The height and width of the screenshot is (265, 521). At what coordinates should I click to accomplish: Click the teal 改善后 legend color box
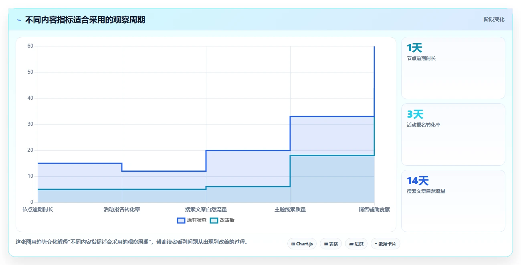point(214,220)
